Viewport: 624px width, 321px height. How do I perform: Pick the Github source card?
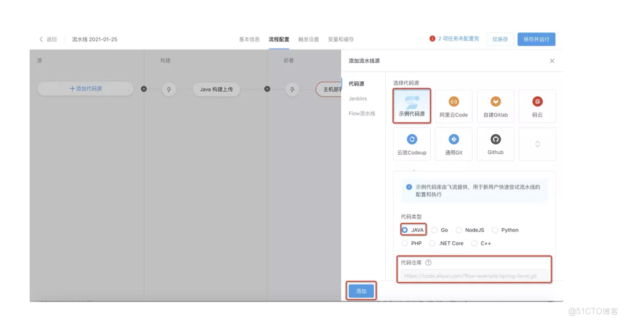(495, 144)
